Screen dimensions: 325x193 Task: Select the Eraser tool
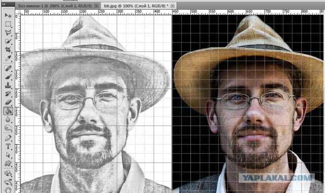[x=8, y=102]
